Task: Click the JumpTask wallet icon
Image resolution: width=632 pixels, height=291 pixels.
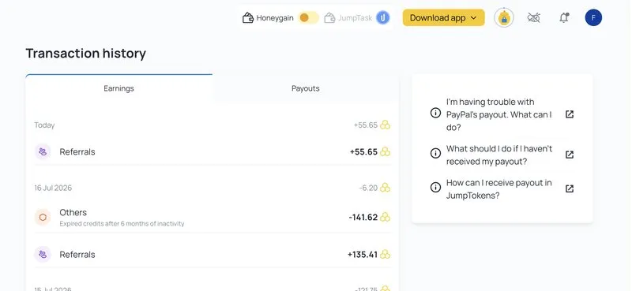Action: (329, 17)
